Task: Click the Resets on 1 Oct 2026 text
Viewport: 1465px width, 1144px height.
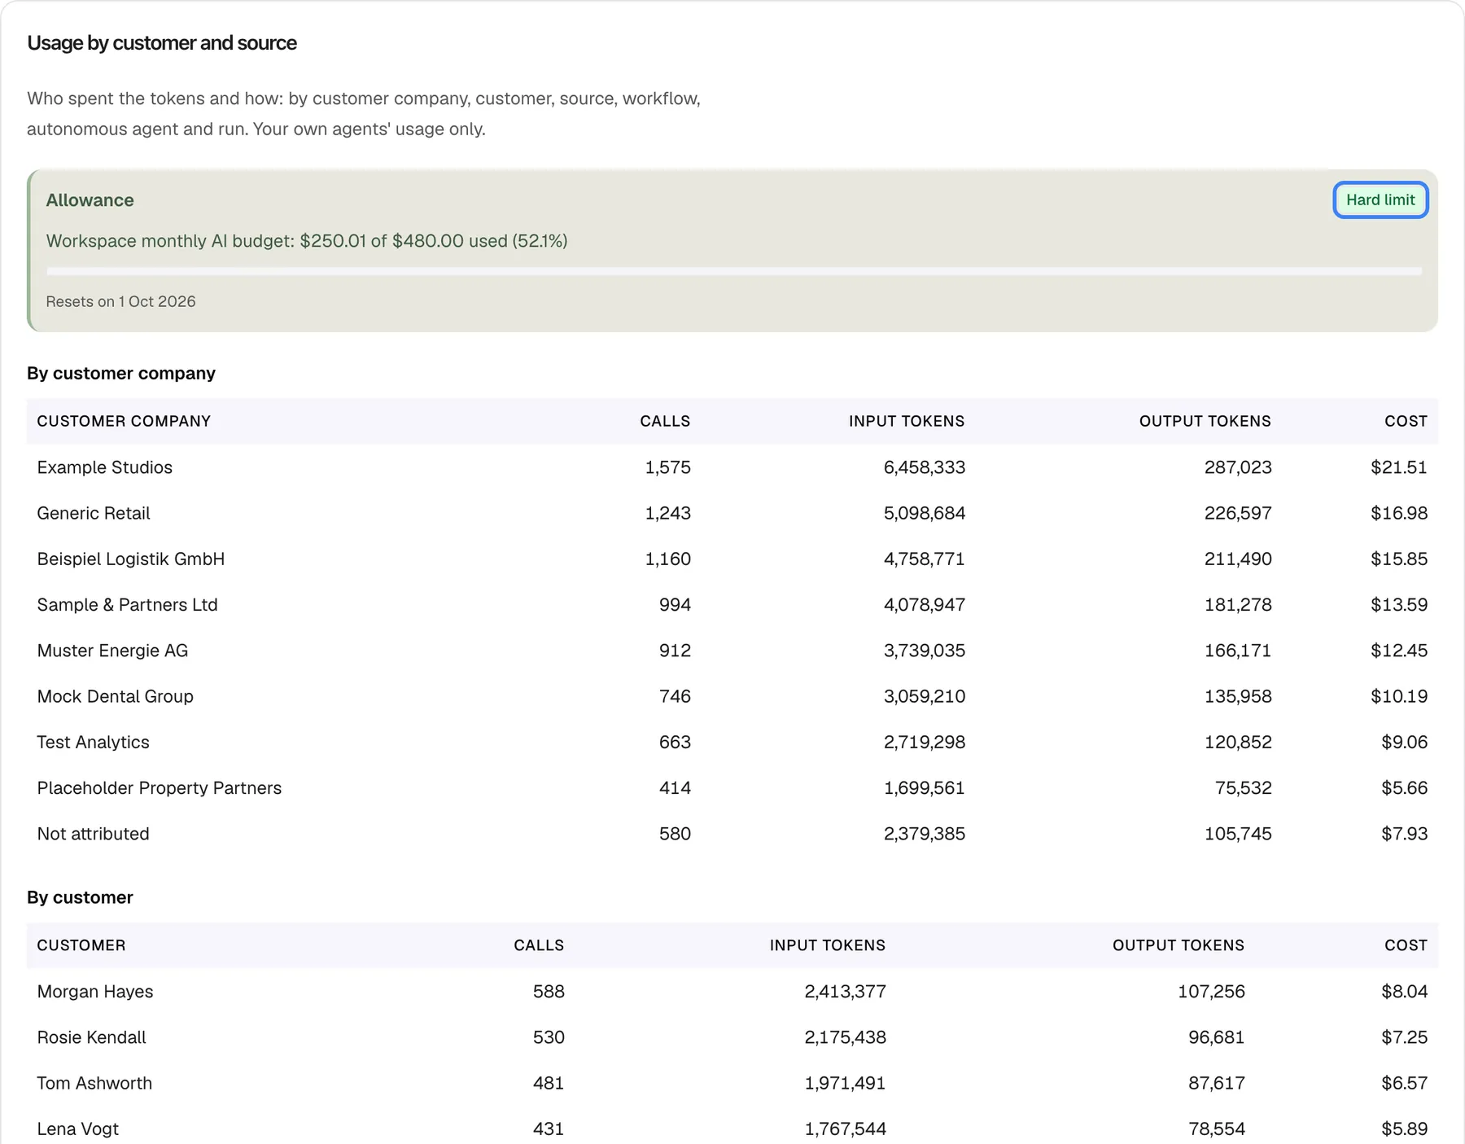Action: pyautogui.click(x=120, y=301)
